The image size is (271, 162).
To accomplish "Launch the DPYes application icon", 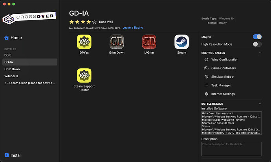I will pos(84,42).
